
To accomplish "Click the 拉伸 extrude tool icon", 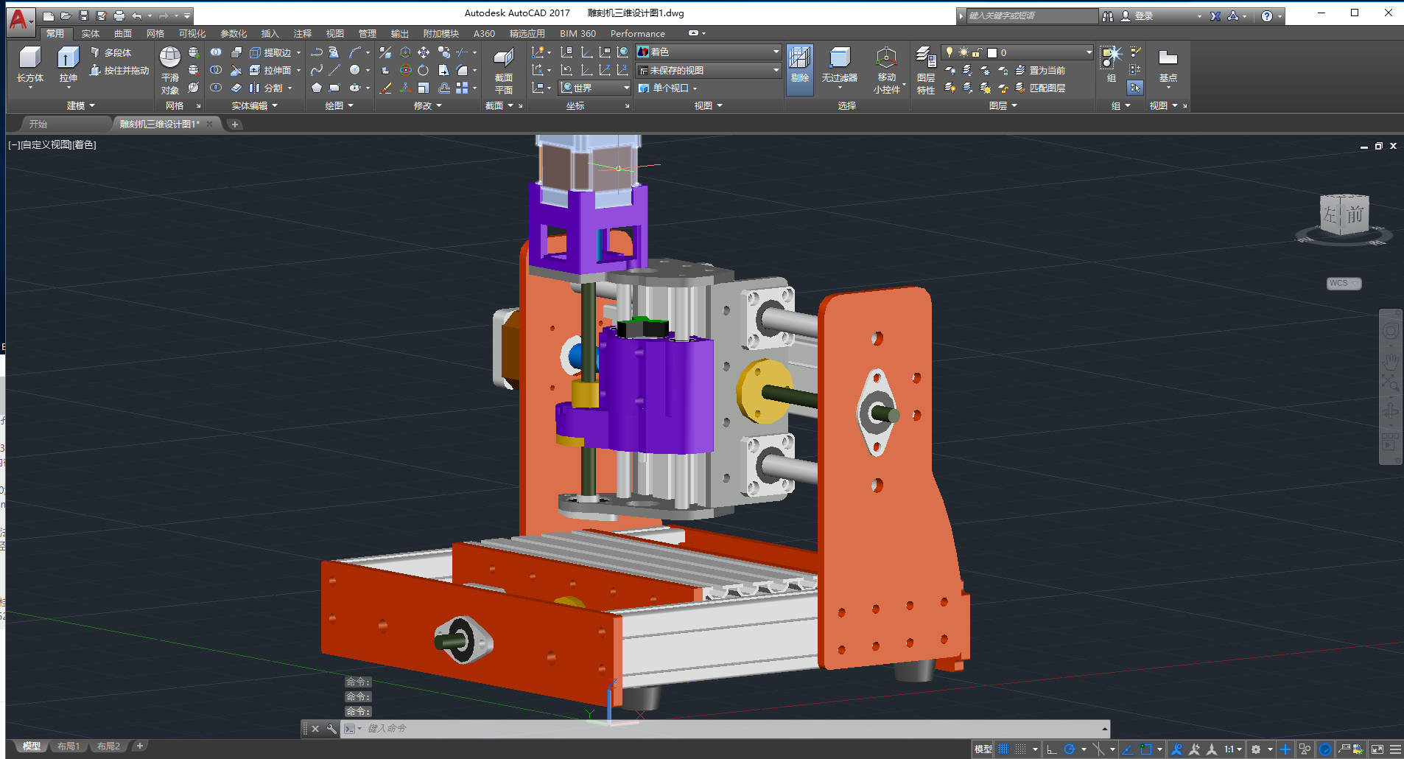I will point(68,58).
